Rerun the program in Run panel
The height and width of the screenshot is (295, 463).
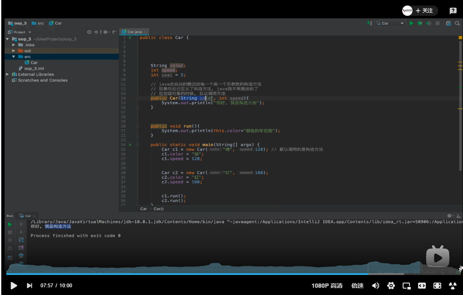pyautogui.click(x=10, y=225)
